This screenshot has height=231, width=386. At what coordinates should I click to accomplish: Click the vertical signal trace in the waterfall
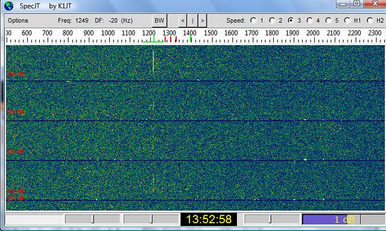click(153, 62)
